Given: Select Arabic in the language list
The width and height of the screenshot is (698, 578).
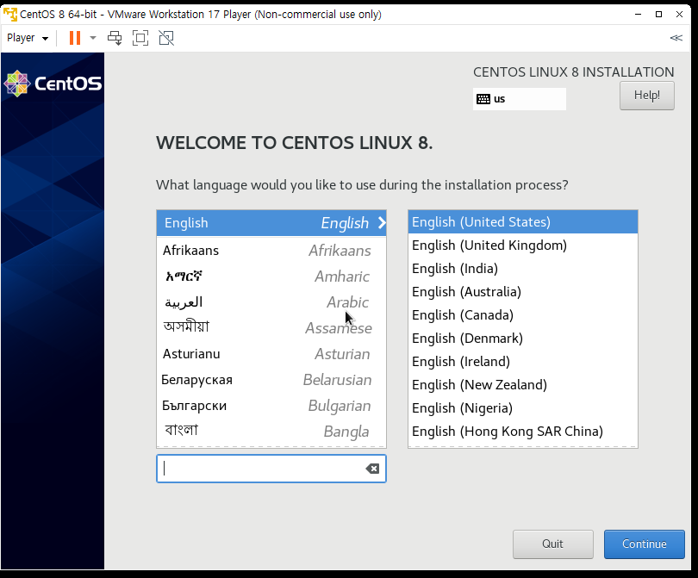Looking at the screenshot, I should coord(271,302).
